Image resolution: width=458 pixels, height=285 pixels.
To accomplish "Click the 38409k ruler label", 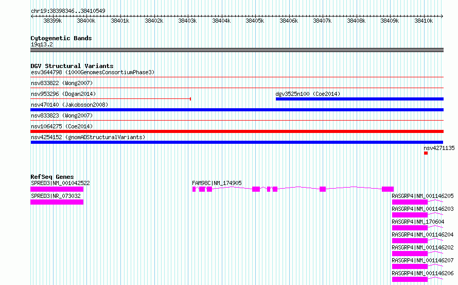I will [x=390, y=21].
